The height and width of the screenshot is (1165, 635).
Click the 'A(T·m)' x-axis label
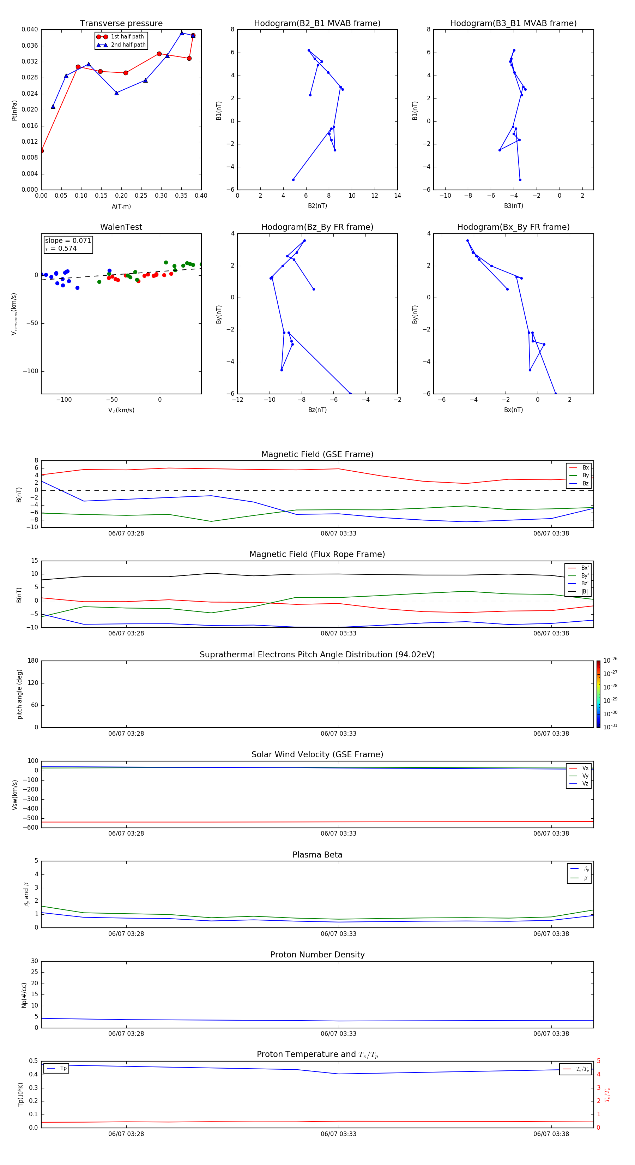121,207
